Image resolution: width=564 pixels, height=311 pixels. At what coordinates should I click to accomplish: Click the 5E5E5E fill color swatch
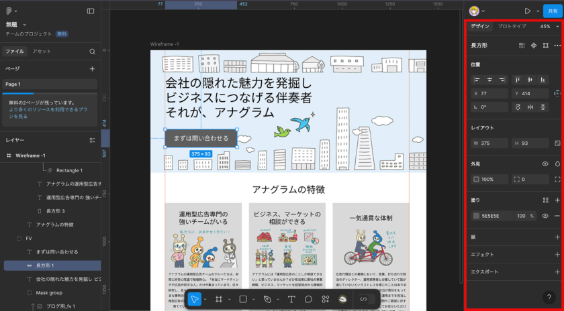477,216
